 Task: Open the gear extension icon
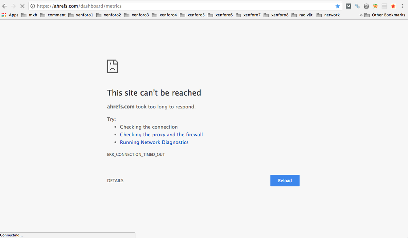pyautogui.click(x=366, y=6)
